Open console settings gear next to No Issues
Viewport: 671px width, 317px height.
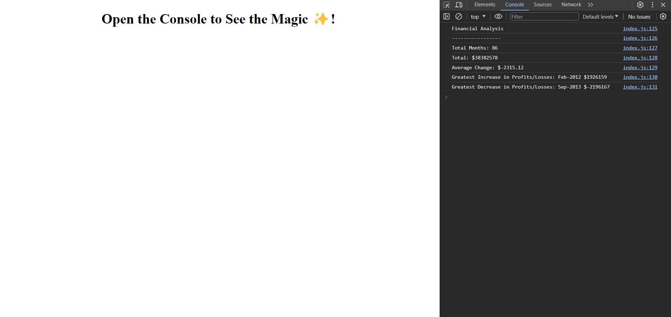point(663,17)
